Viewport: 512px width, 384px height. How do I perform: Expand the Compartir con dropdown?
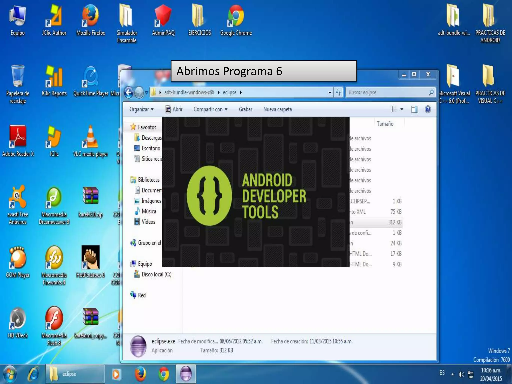coord(210,109)
